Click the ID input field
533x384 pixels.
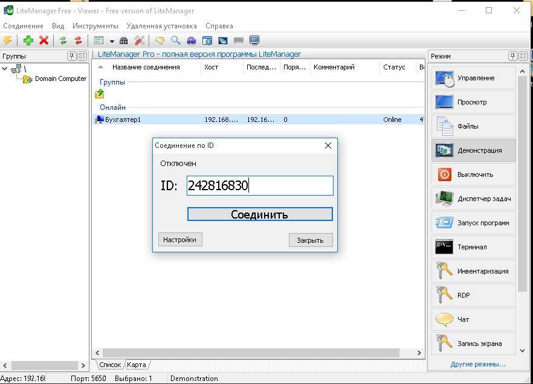[x=260, y=185]
